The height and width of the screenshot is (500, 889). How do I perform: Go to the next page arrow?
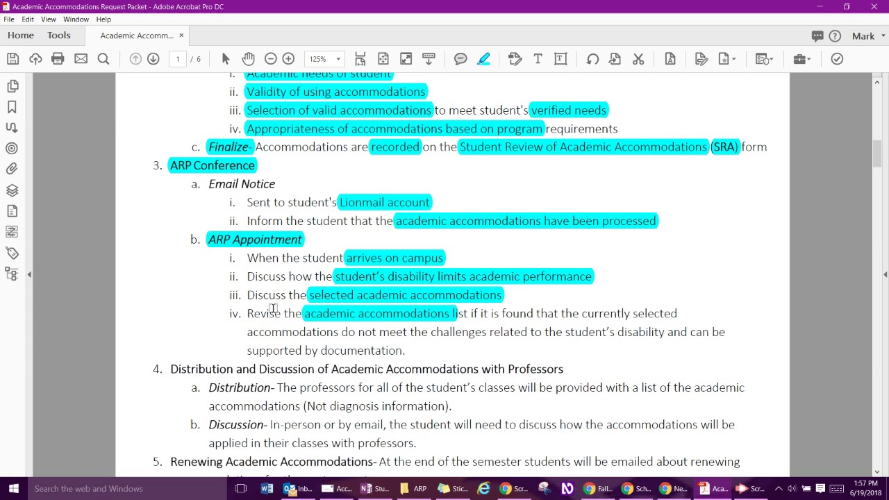click(153, 59)
